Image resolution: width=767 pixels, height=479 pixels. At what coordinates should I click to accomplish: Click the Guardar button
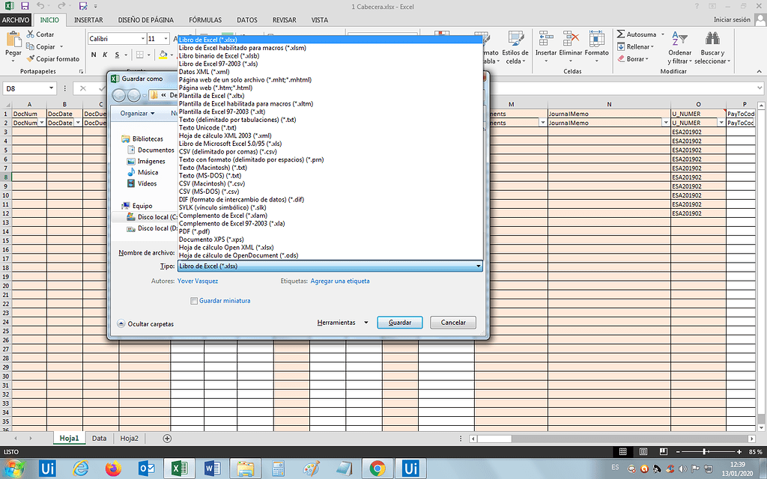coord(399,322)
